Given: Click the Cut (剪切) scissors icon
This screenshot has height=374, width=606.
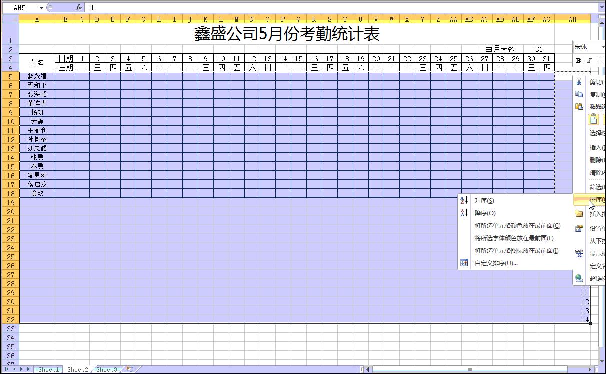Looking at the screenshot, I should click(580, 82).
